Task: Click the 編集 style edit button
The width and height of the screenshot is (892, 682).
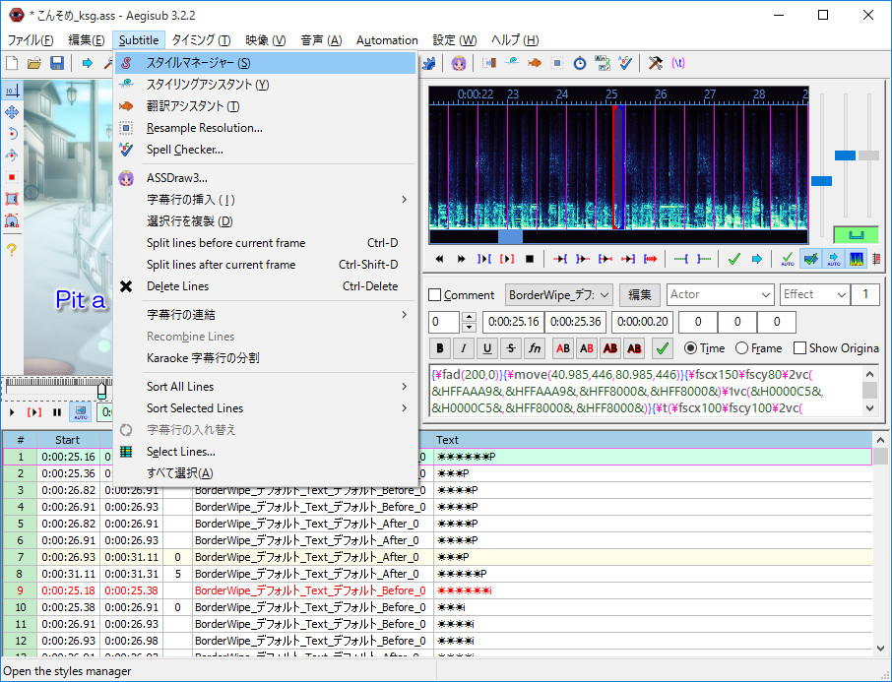Action: point(639,294)
